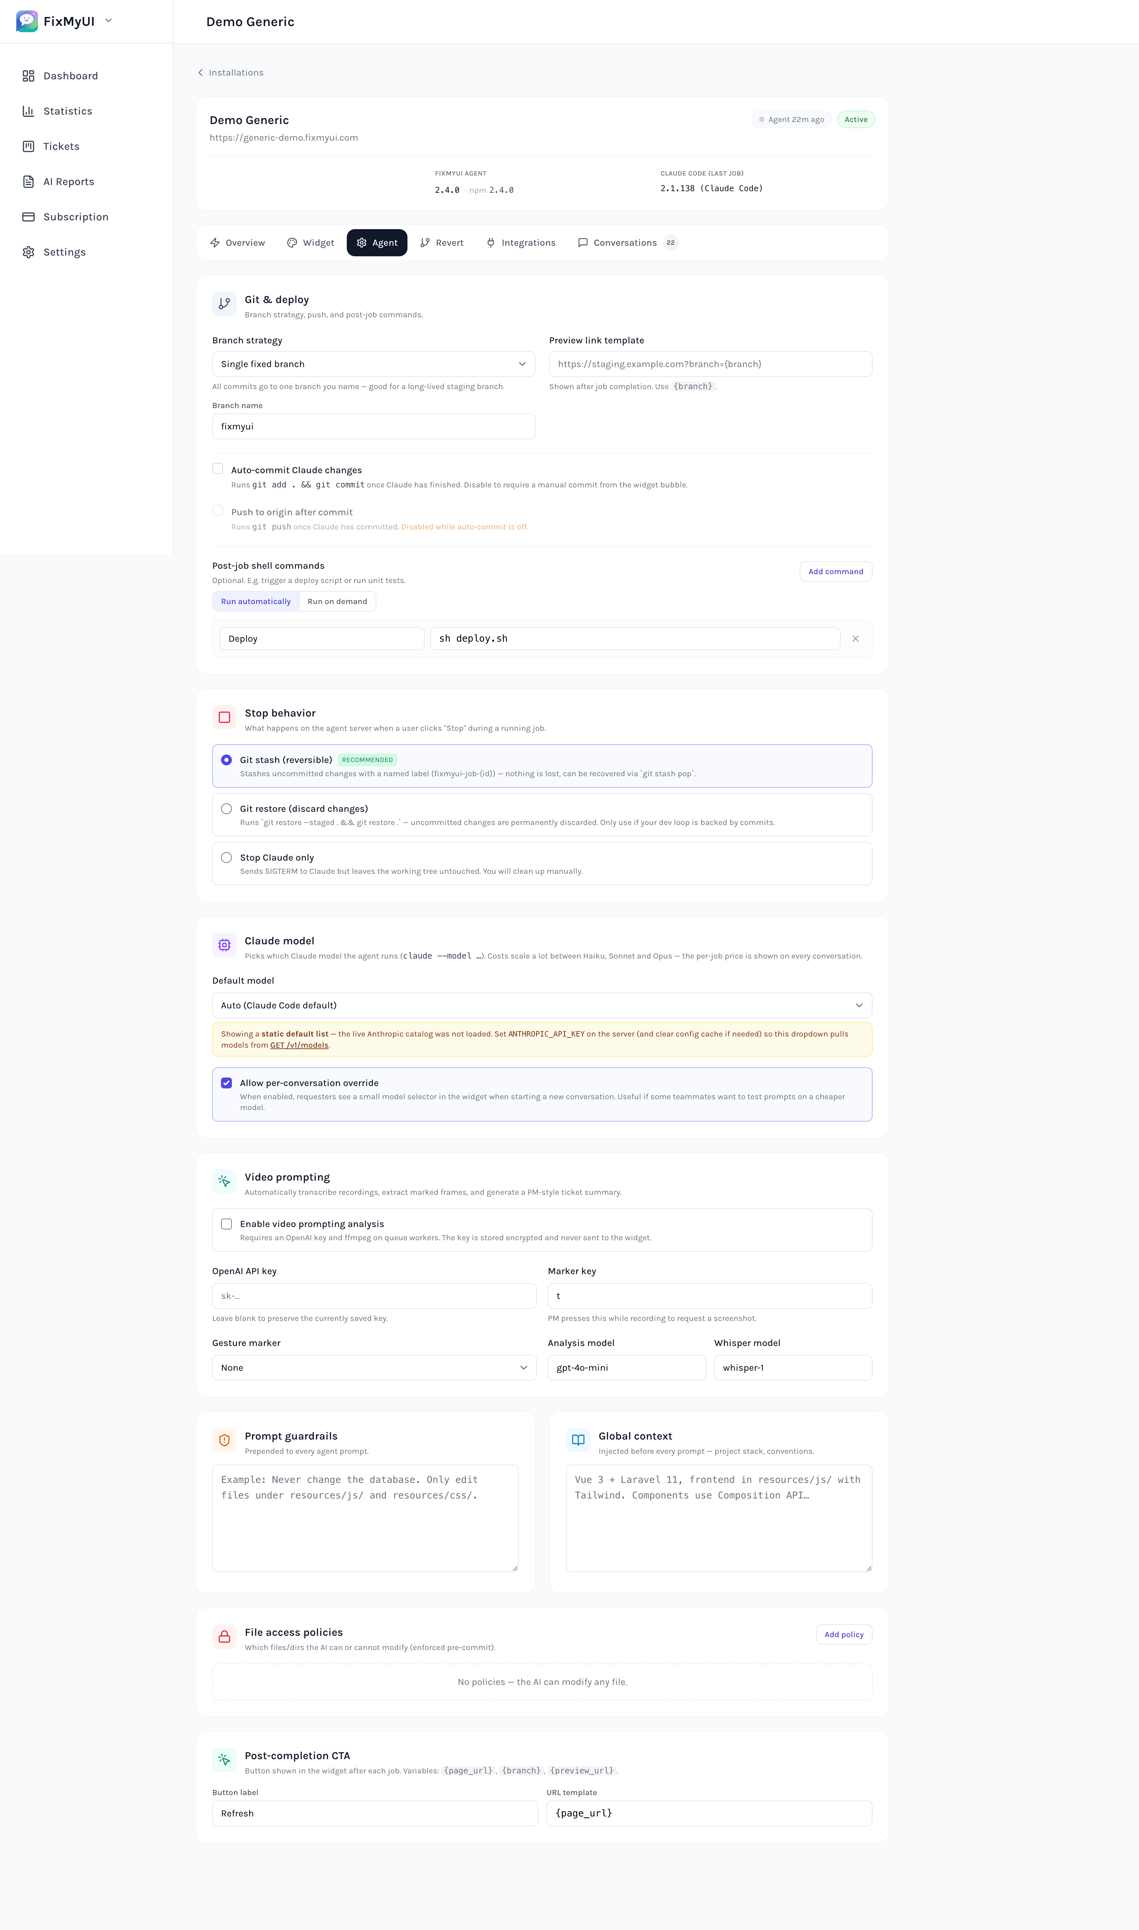The image size is (1139, 1930).
Task: Click the Claude model chip icon
Action: (224, 945)
